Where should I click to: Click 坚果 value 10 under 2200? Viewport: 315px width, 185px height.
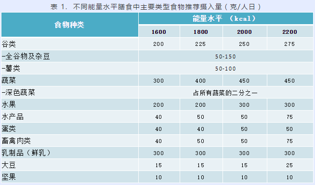tap(289, 177)
